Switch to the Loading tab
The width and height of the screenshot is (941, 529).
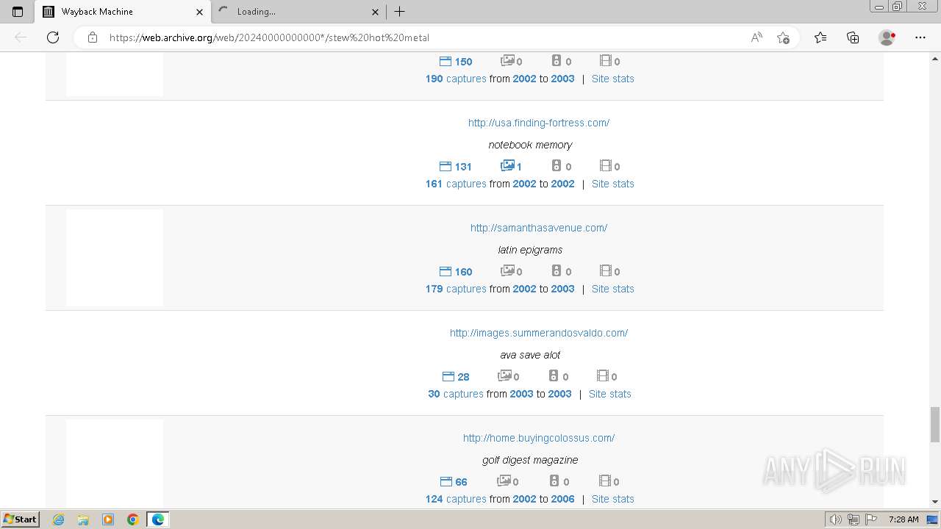(299, 12)
